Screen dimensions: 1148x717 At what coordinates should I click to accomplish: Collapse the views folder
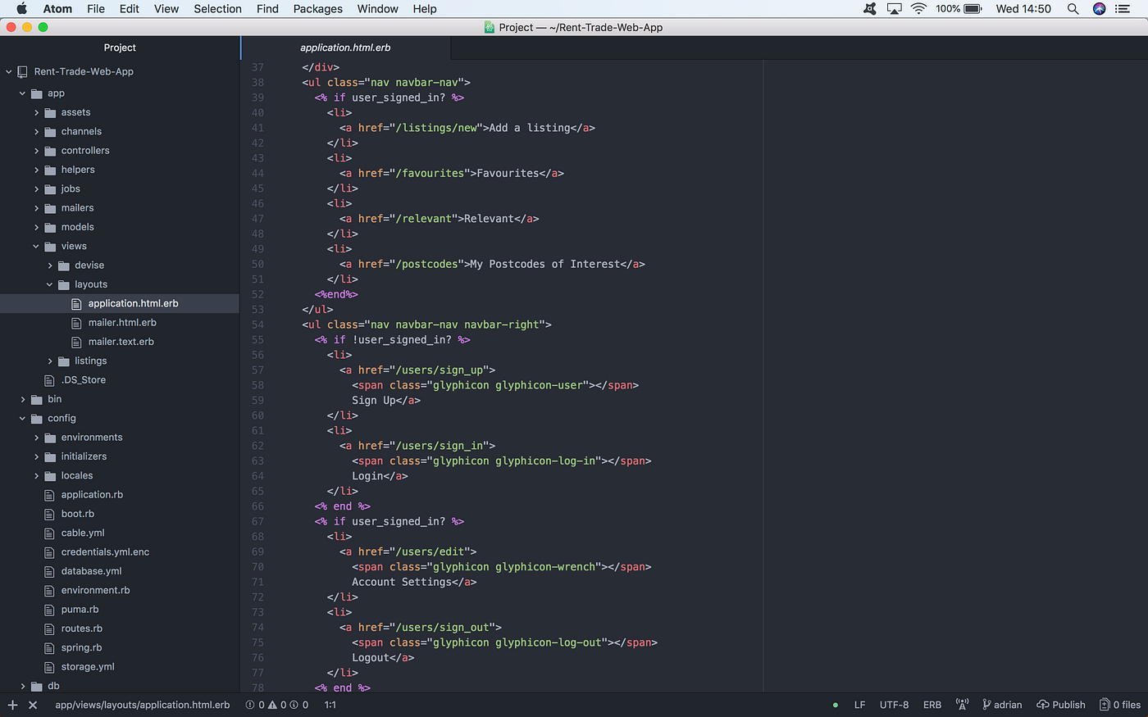point(36,246)
